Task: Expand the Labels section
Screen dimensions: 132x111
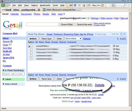Action: point(4,79)
